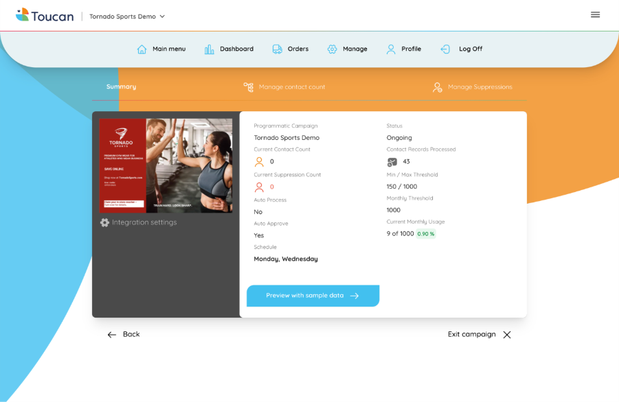Click the Integration settings gear icon
The height and width of the screenshot is (402, 619).
click(x=104, y=222)
